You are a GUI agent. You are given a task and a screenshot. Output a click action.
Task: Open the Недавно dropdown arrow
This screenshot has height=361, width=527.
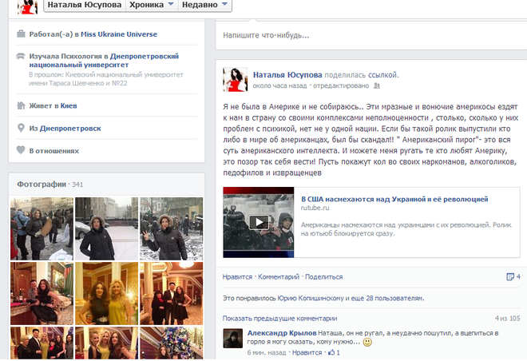point(225,4)
